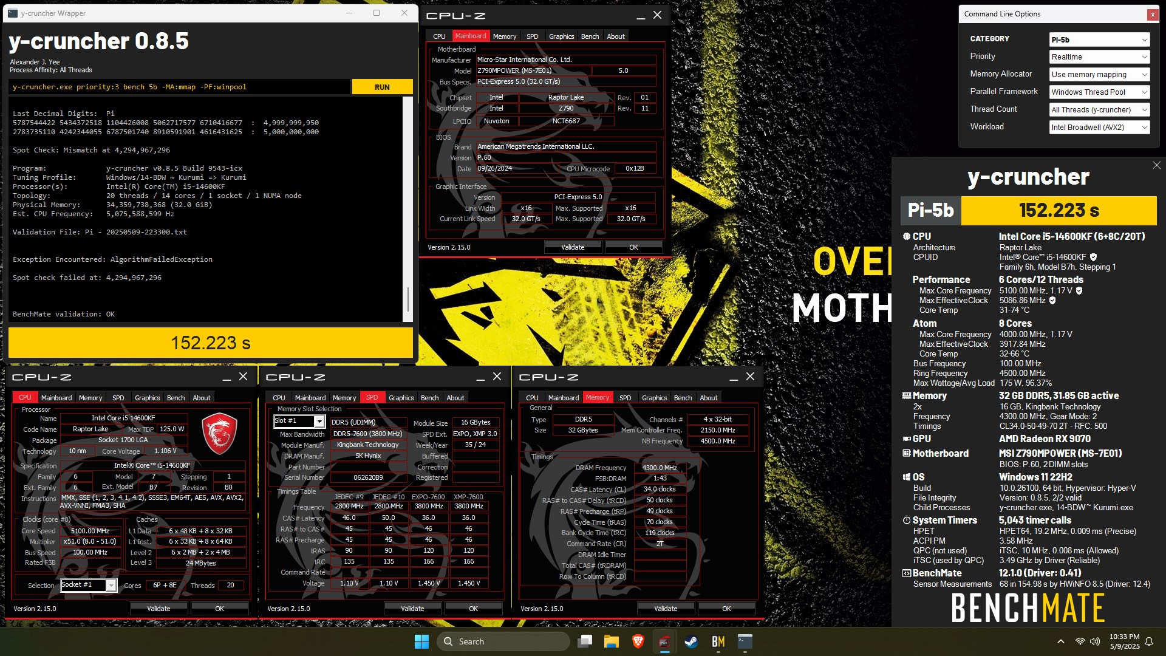Image resolution: width=1166 pixels, height=656 pixels.
Task: Minimize the CPU-Z Memory window
Action: [734, 377]
